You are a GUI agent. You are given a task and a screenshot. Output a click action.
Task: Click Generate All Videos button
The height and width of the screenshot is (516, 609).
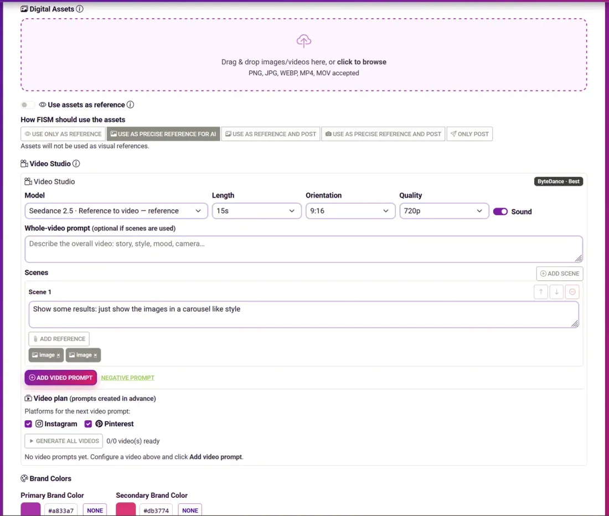pyautogui.click(x=64, y=441)
